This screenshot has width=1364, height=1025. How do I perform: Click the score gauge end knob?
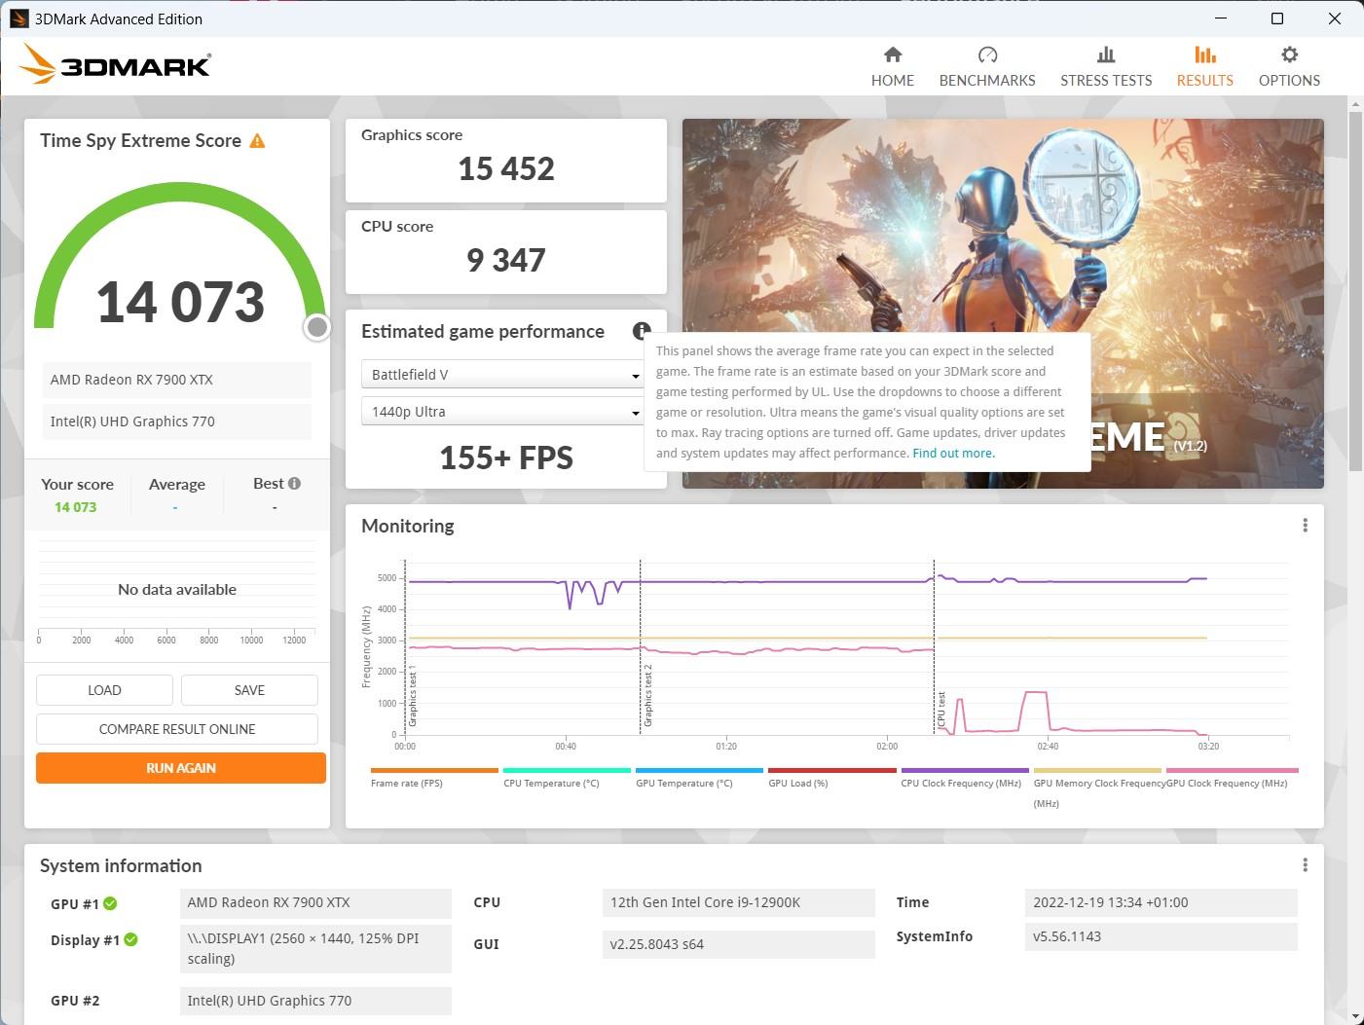pos(316,327)
